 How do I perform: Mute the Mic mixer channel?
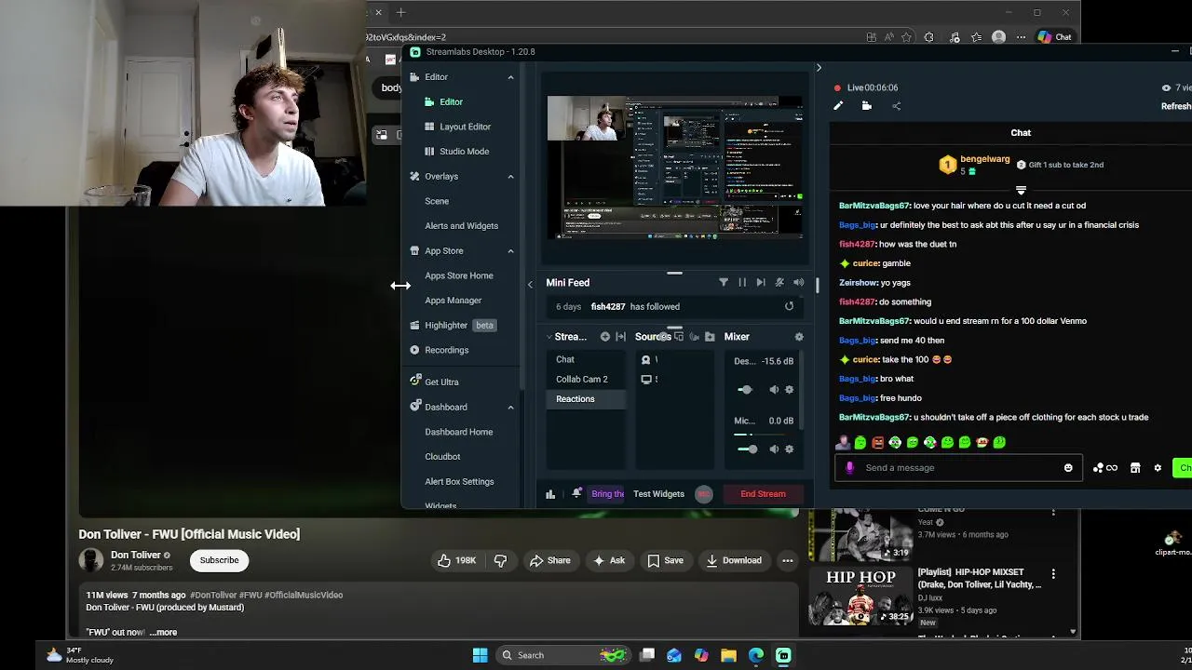(x=774, y=449)
